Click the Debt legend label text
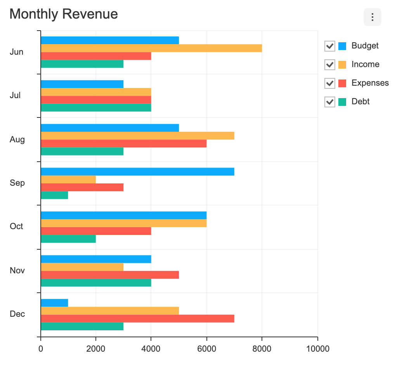Image resolution: width=402 pixels, height=366 pixels. pos(360,102)
